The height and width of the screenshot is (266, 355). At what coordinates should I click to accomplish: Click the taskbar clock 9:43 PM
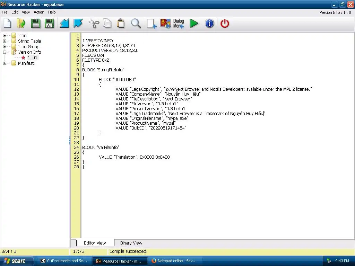point(342,261)
